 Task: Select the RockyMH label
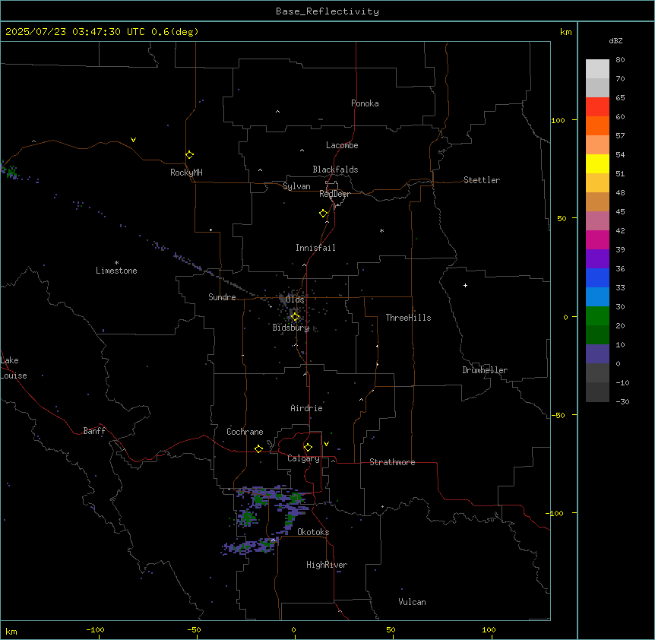(186, 173)
